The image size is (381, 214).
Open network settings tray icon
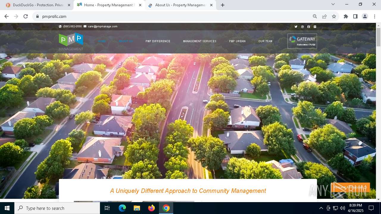335,208
